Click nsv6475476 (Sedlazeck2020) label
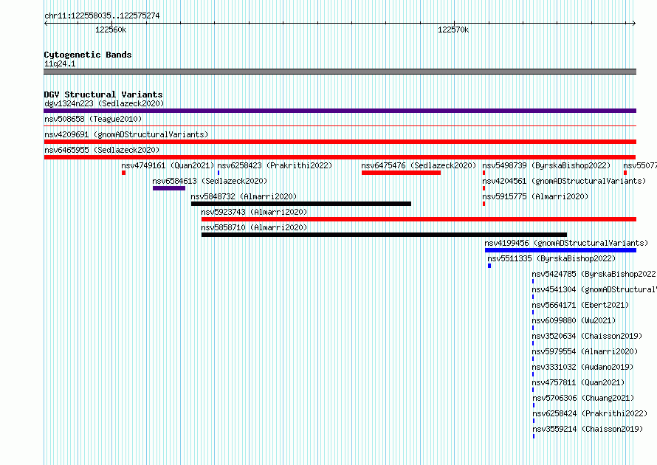This screenshot has width=657, height=465. pos(419,165)
